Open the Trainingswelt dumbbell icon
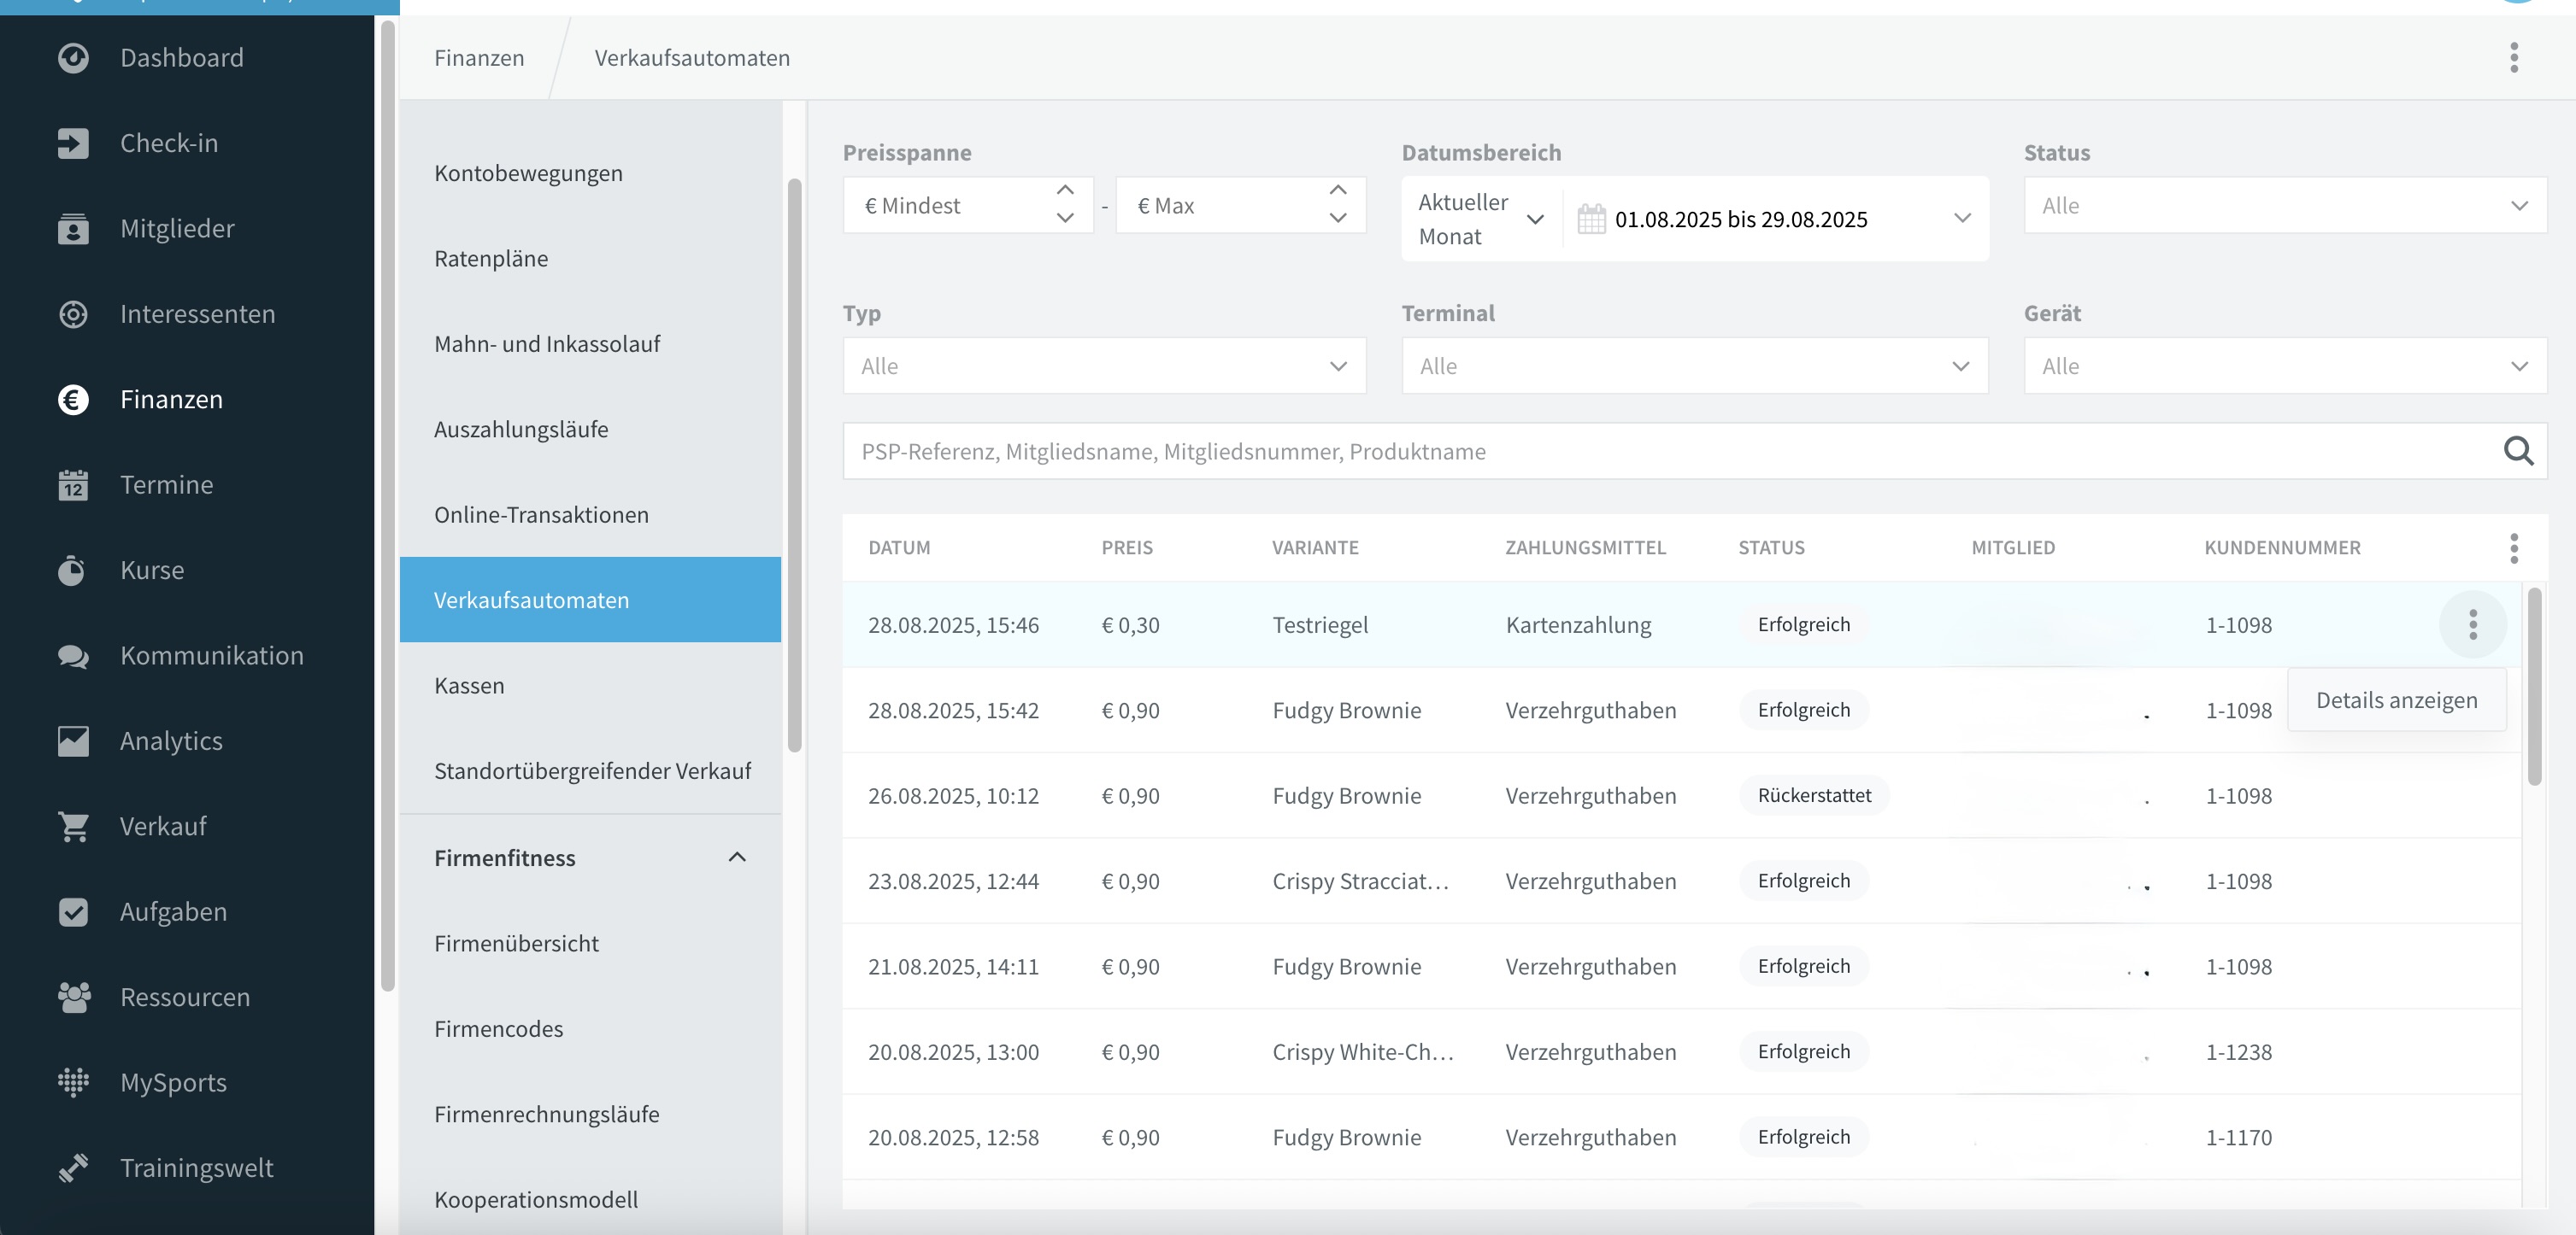Screen dimensions: 2576x1235 73,1168
